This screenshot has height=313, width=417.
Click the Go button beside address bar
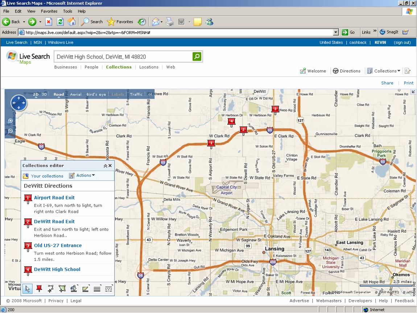[348, 32]
